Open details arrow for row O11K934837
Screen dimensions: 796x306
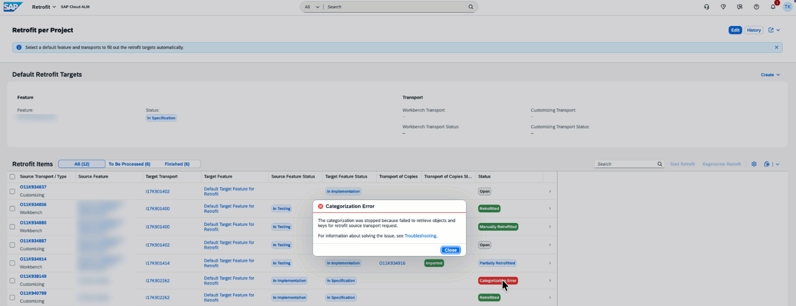[550, 191]
